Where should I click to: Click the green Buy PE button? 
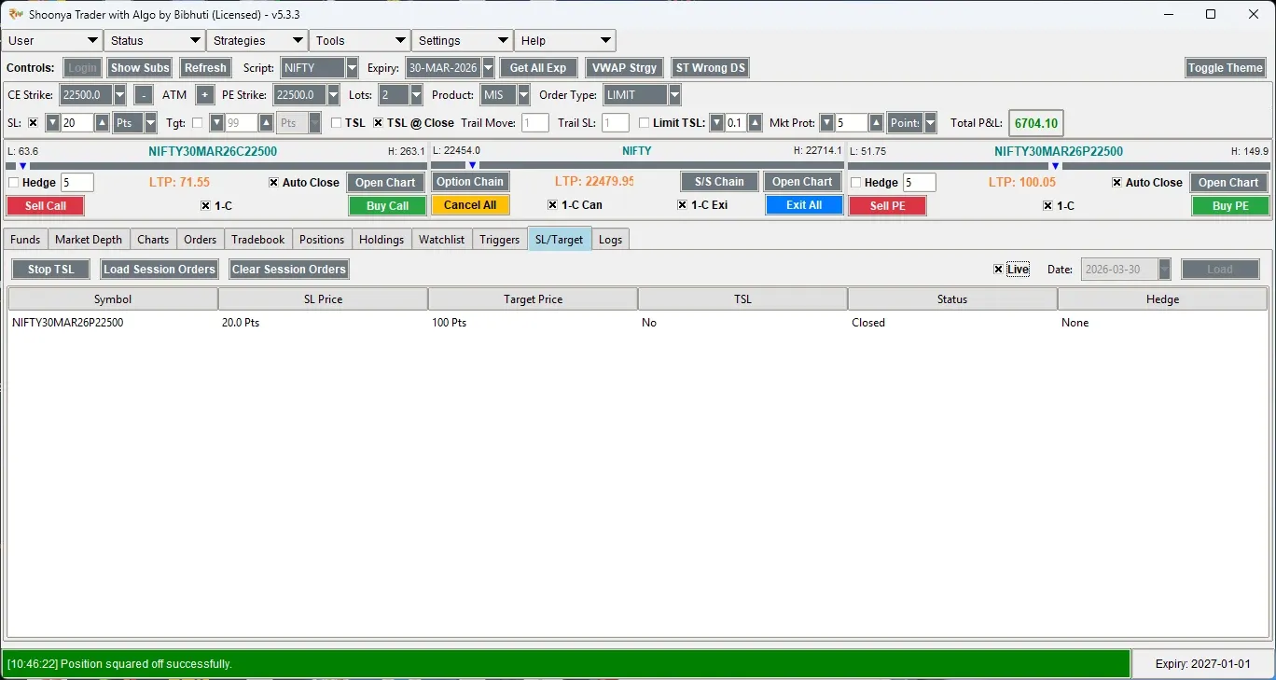click(x=1230, y=206)
